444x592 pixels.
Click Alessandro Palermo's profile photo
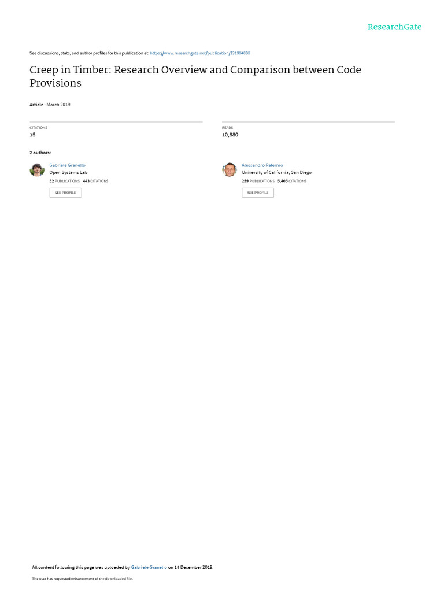tap(230, 170)
